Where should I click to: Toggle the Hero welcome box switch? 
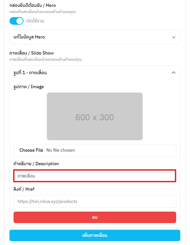point(16,21)
